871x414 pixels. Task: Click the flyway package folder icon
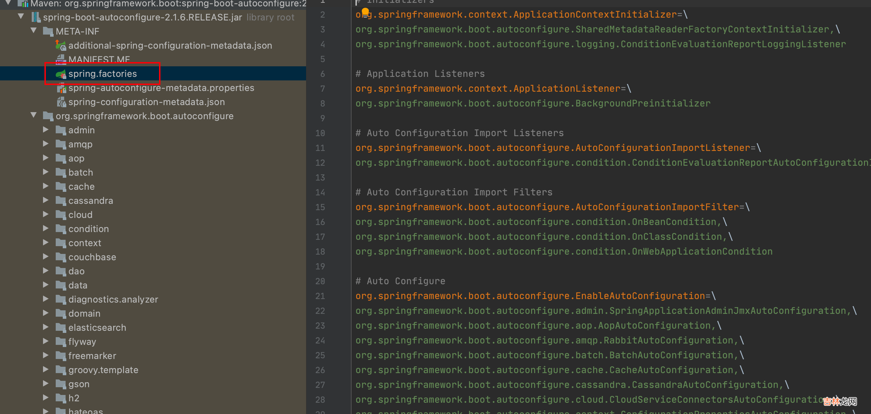click(x=61, y=342)
